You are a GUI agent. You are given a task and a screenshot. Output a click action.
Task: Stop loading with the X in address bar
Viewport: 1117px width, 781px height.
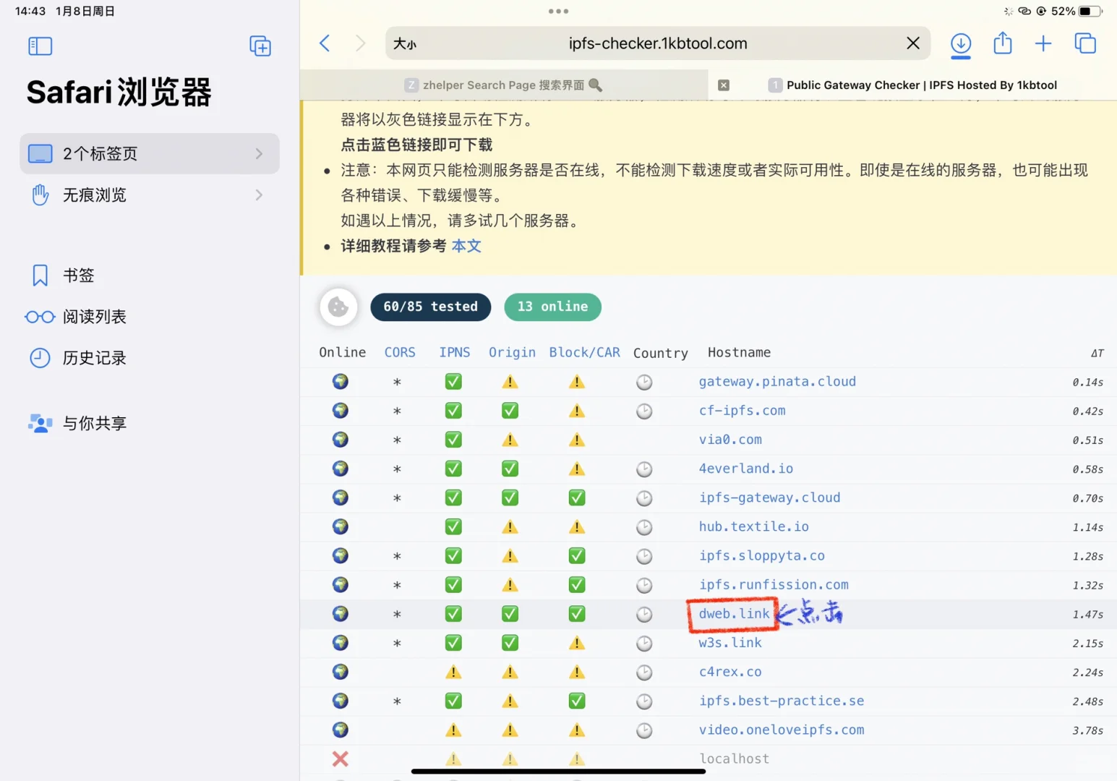tap(913, 43)
